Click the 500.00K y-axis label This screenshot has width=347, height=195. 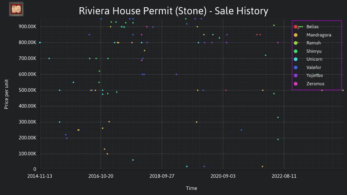(27, 90)
